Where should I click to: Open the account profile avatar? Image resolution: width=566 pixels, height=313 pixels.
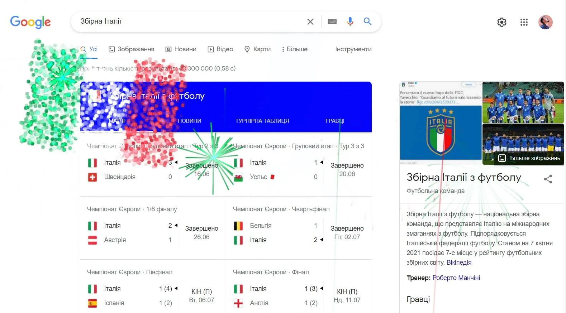tap(546, 22)
